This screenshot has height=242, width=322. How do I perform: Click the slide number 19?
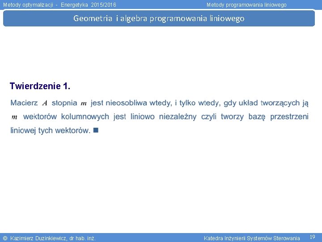312,237
